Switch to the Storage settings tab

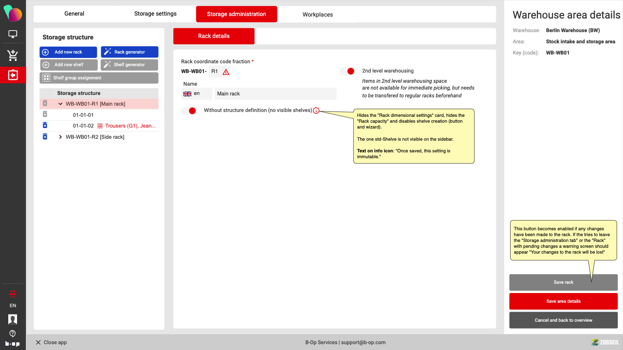tap(155, 14)
